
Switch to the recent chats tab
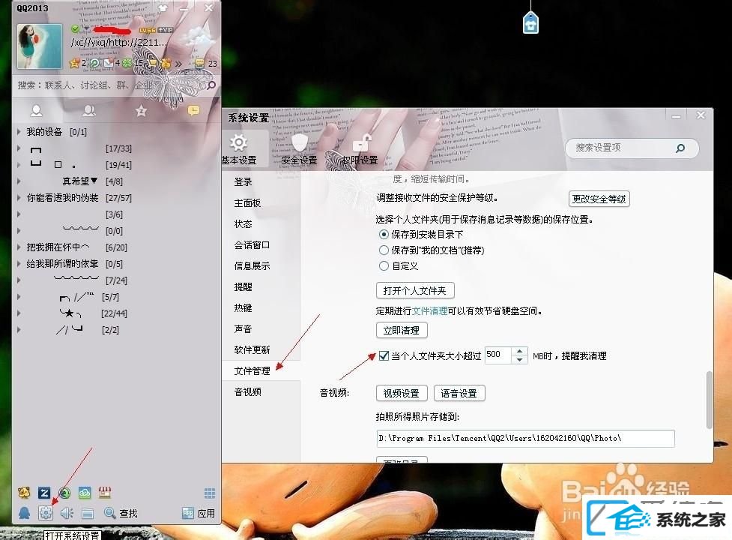pos(193,111)
